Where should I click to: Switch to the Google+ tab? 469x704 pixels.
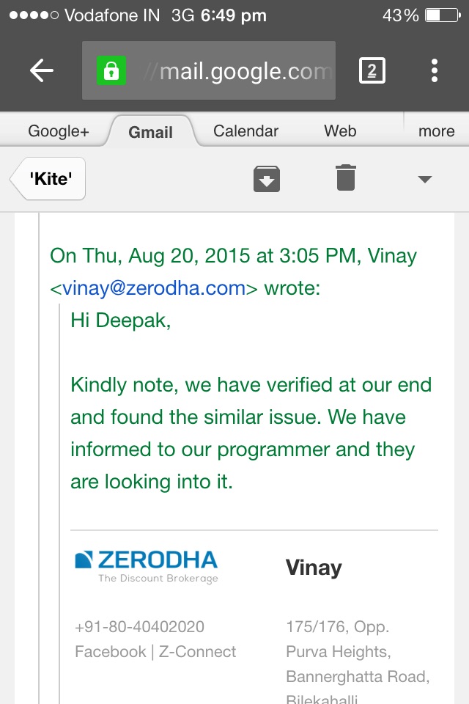(59, 131)
